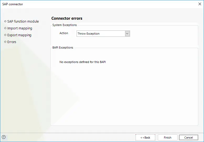Click 'No exceptions defined for this BAPI' text
The image size is (204, 142).
[83, 62]
